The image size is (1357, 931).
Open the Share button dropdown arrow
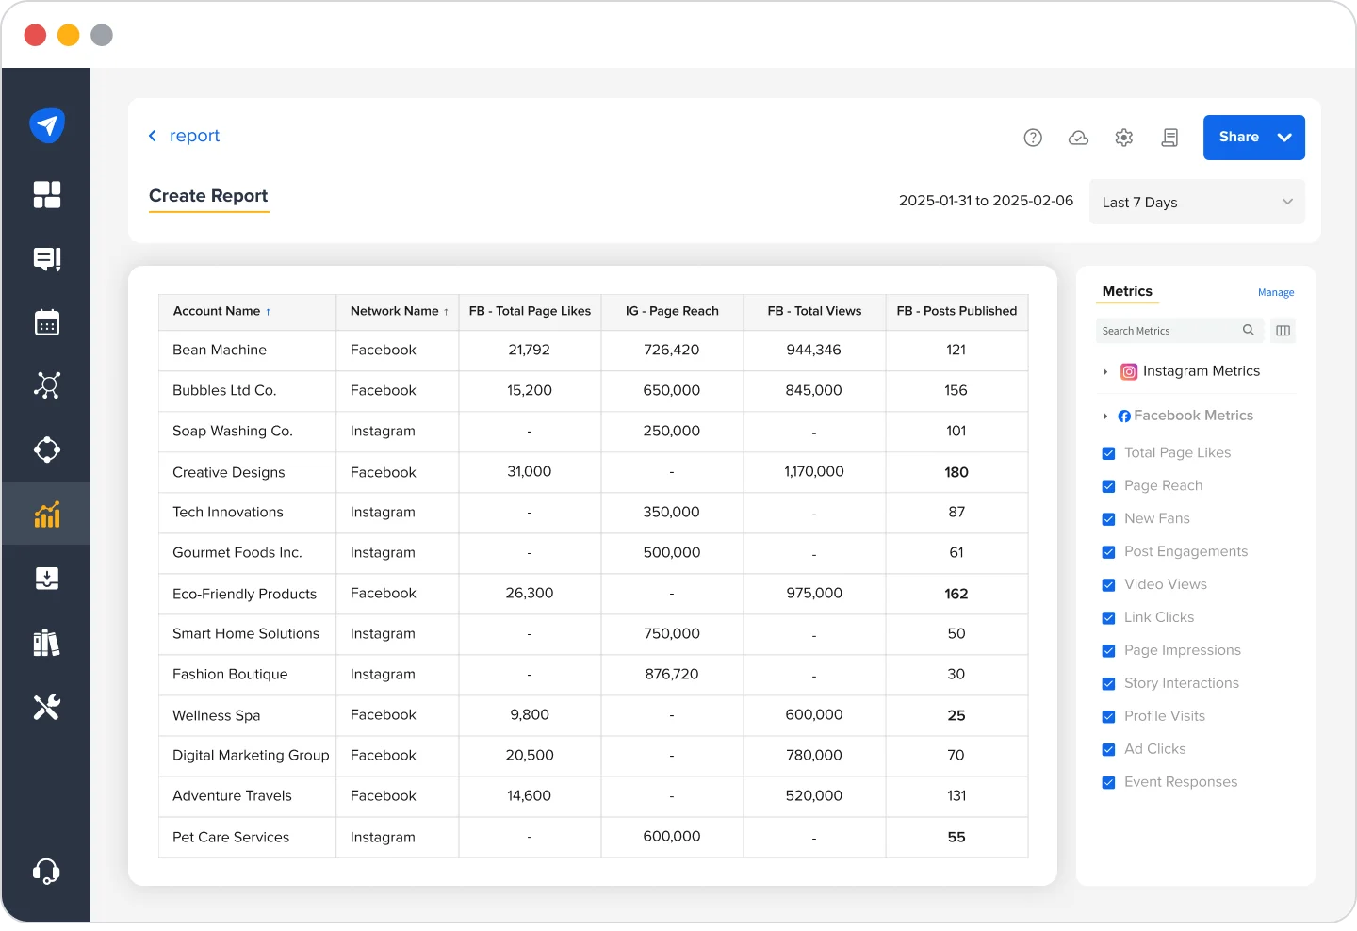point(1283,138)
